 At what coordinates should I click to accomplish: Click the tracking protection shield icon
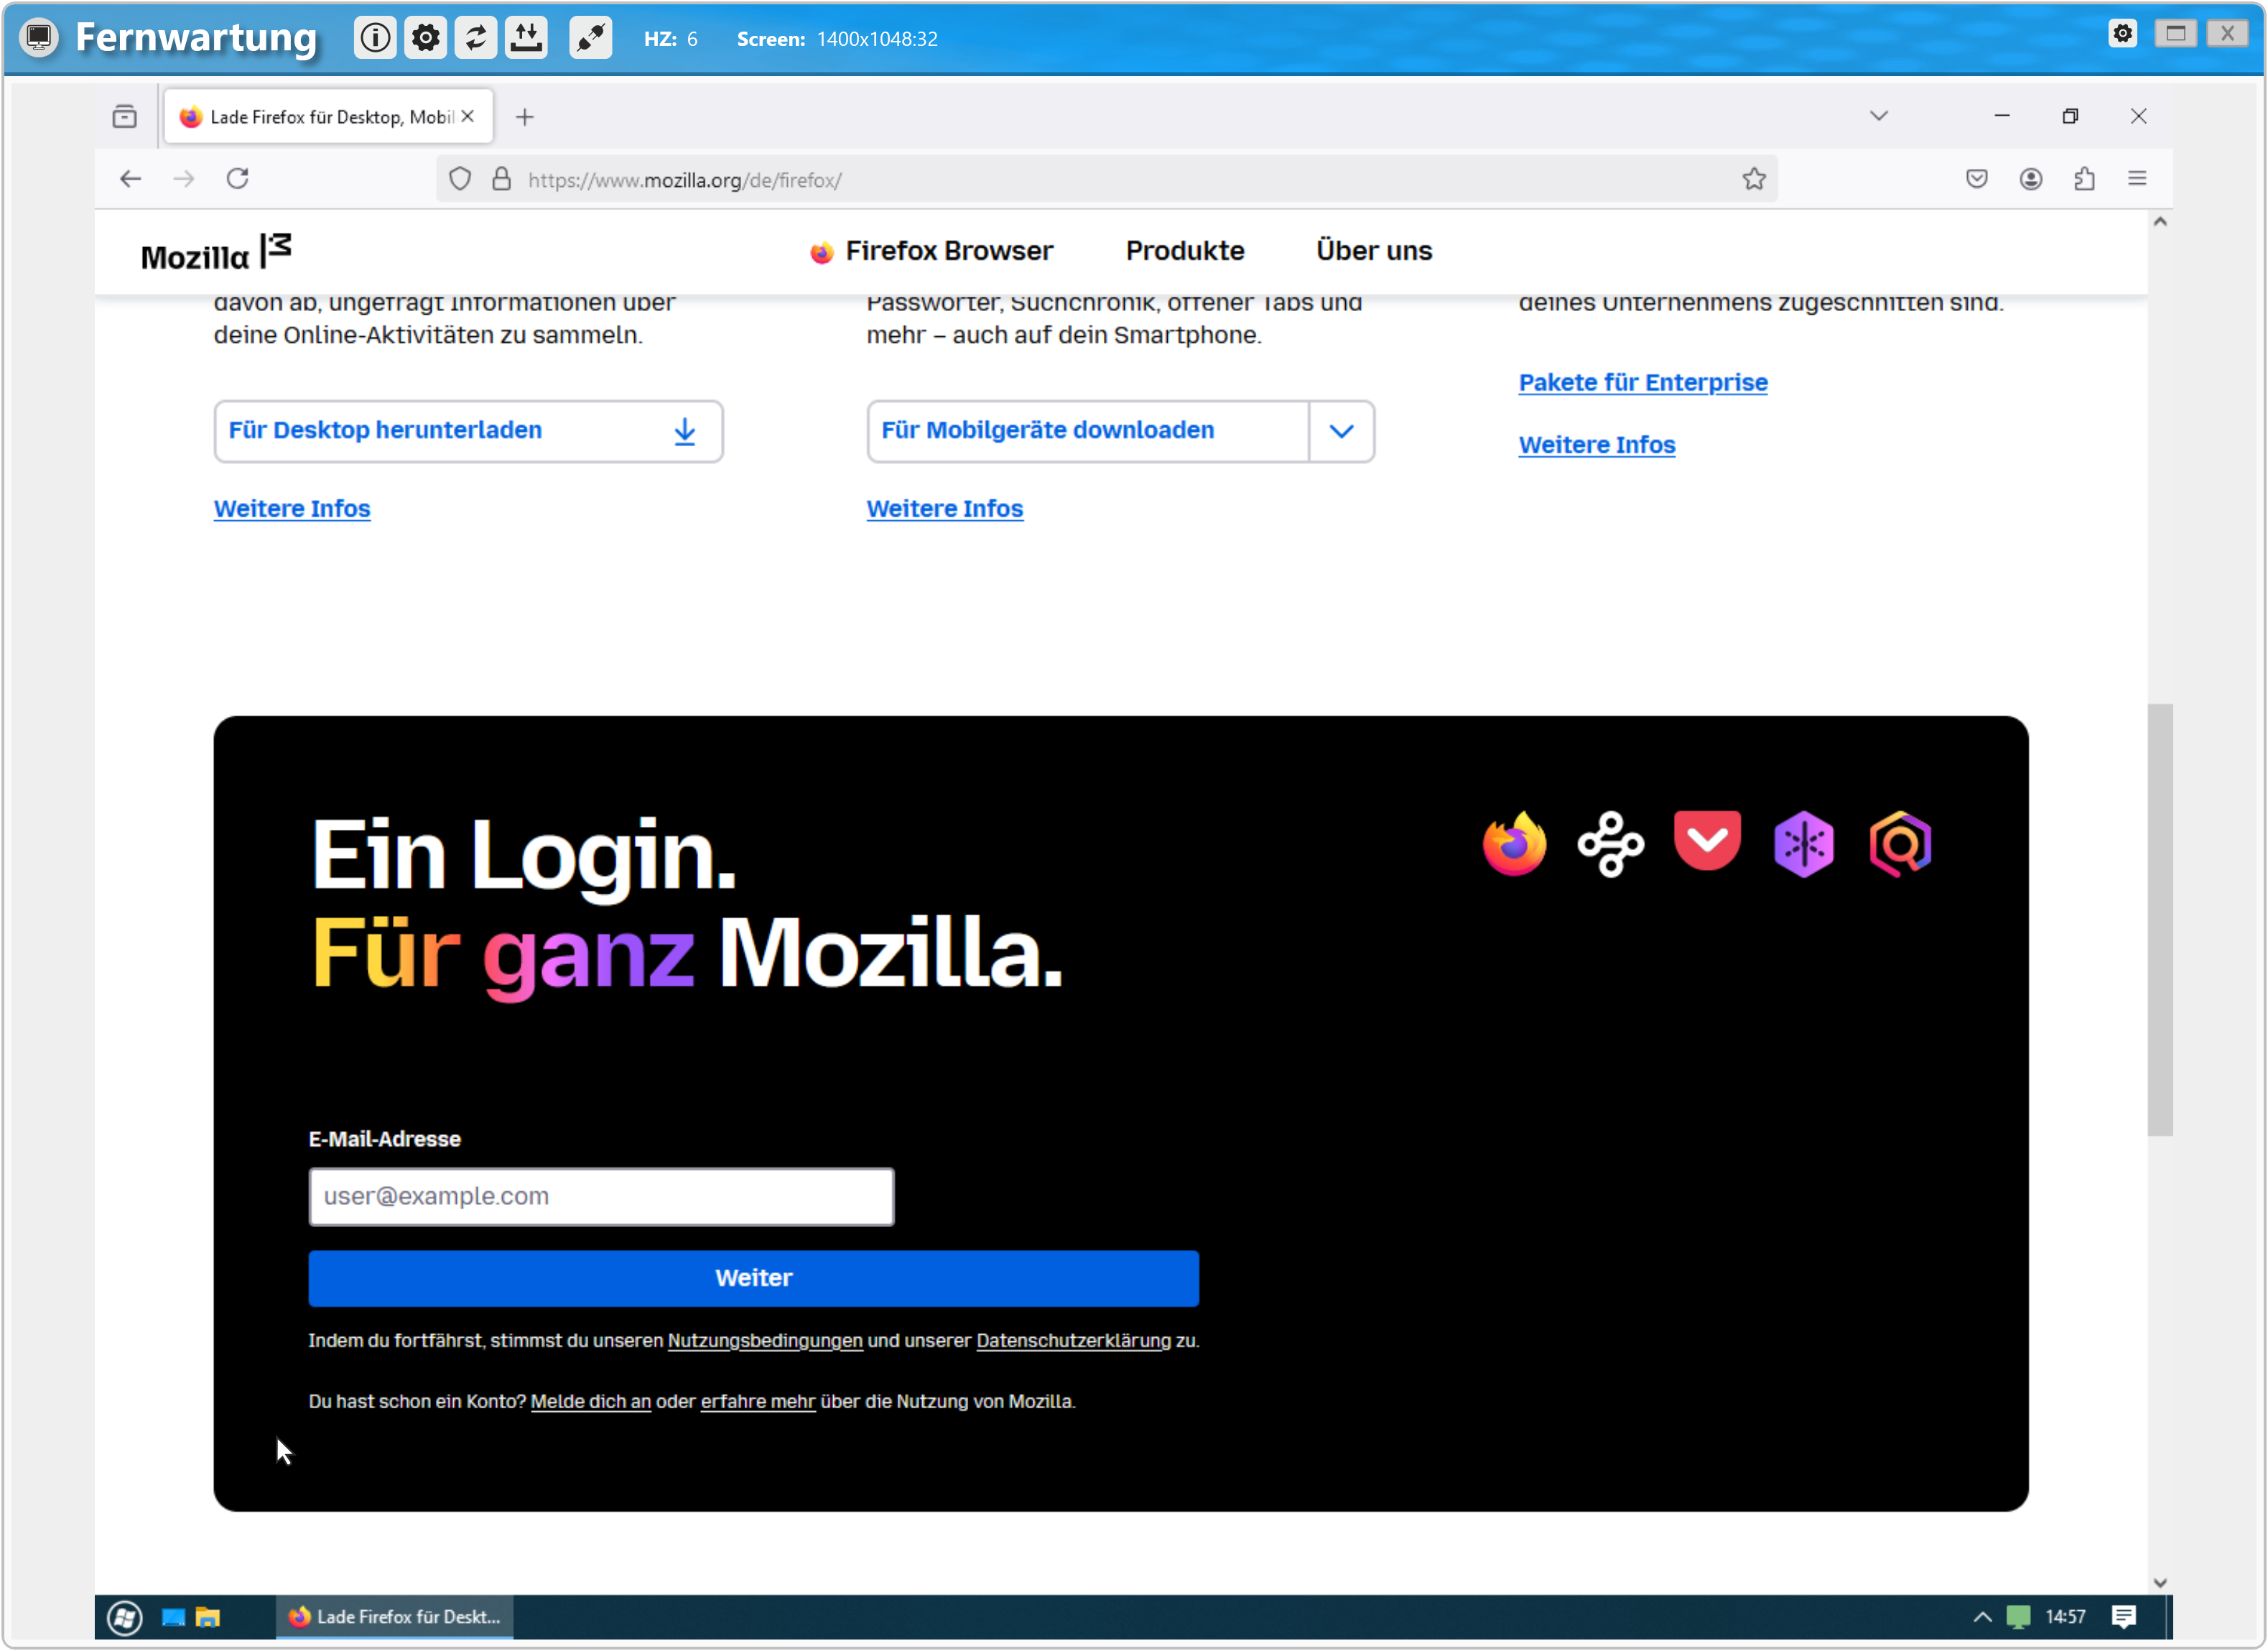pos(460,179)
